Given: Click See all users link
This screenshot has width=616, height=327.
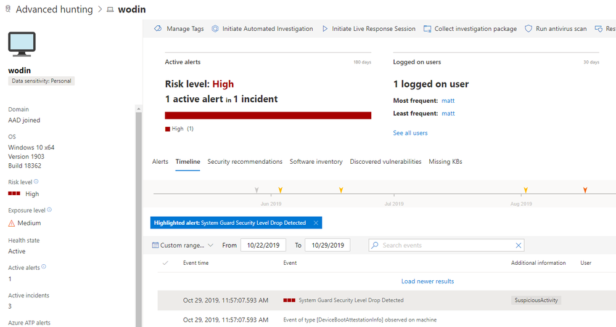Looking at the screenshot, I should (410, 133).
